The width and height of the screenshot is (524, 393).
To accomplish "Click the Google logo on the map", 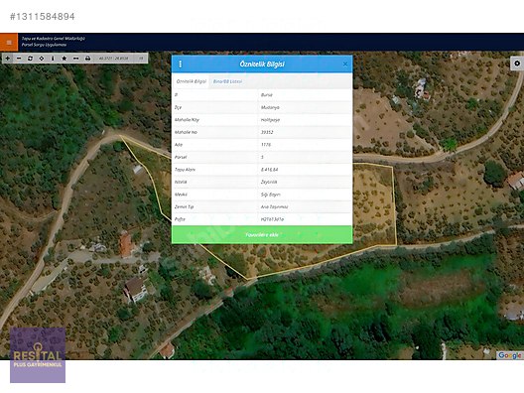I will point(509,355).
